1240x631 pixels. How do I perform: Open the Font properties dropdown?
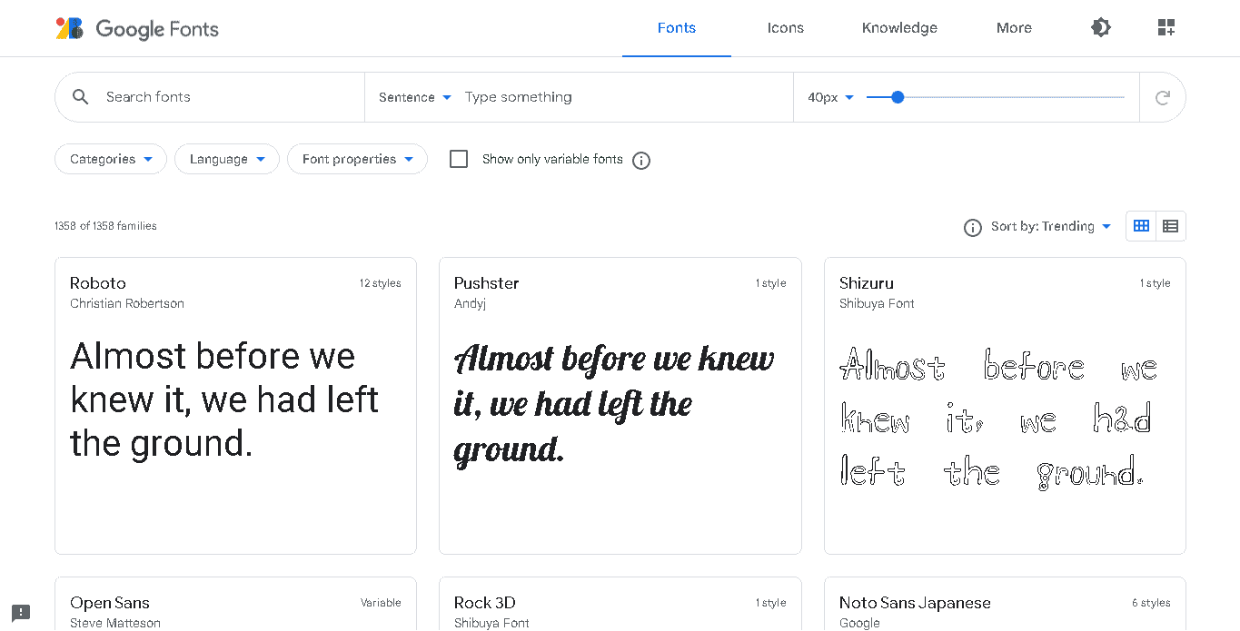pyautogui.click(x=357, y=160)
